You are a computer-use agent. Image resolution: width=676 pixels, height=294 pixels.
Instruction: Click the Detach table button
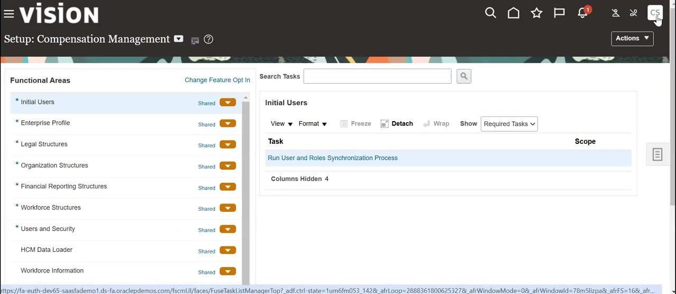pyautogui.click(x=397, y=123)
